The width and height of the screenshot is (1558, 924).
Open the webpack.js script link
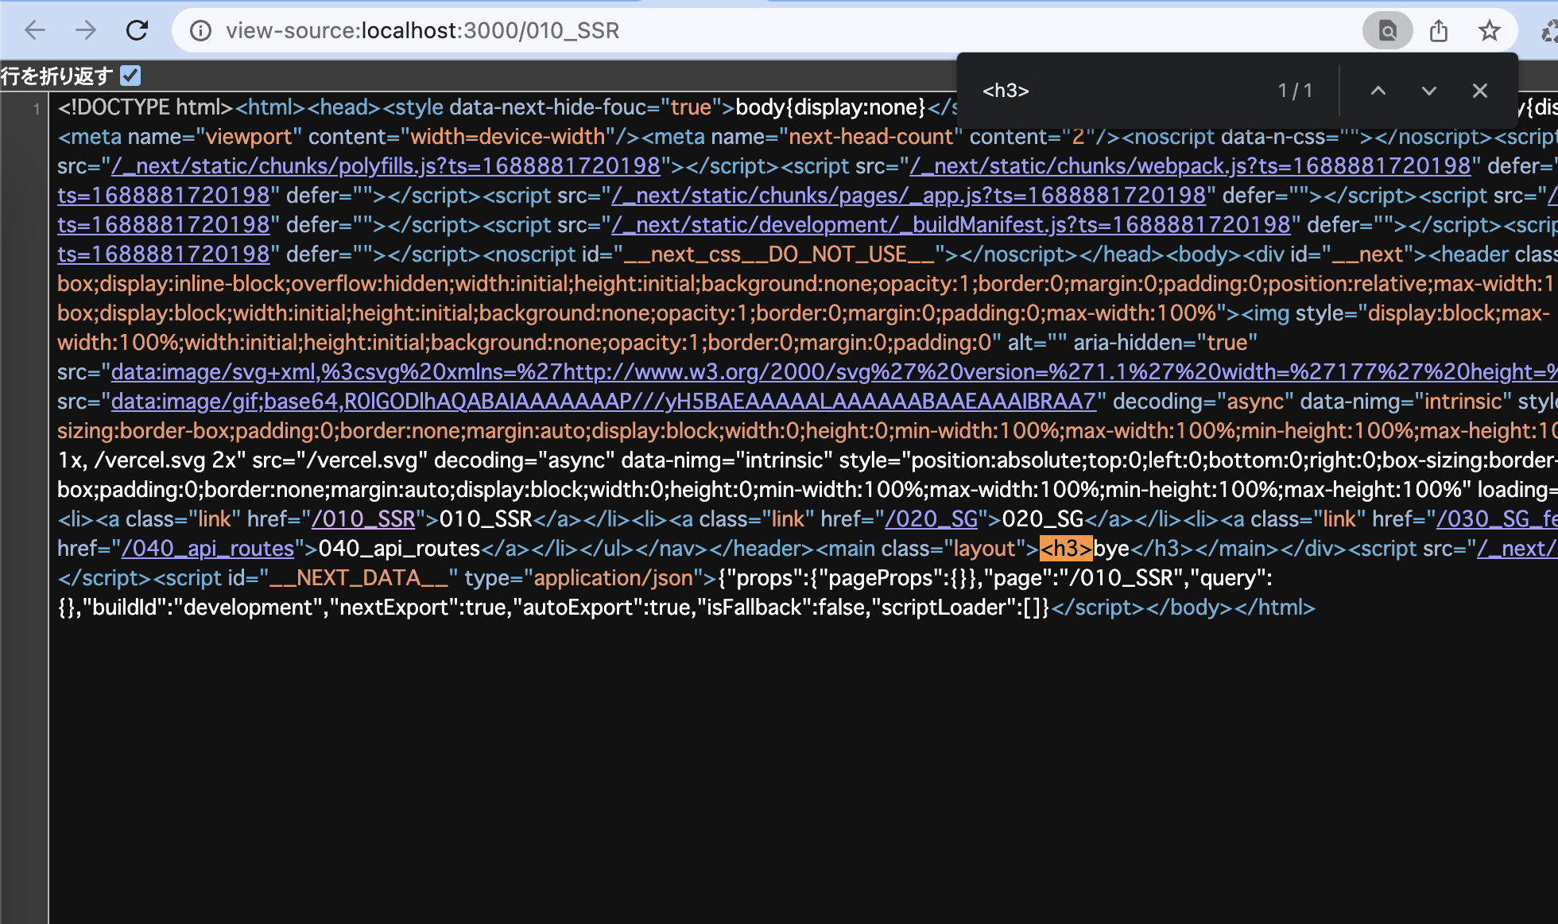(x=1190, y=165)
